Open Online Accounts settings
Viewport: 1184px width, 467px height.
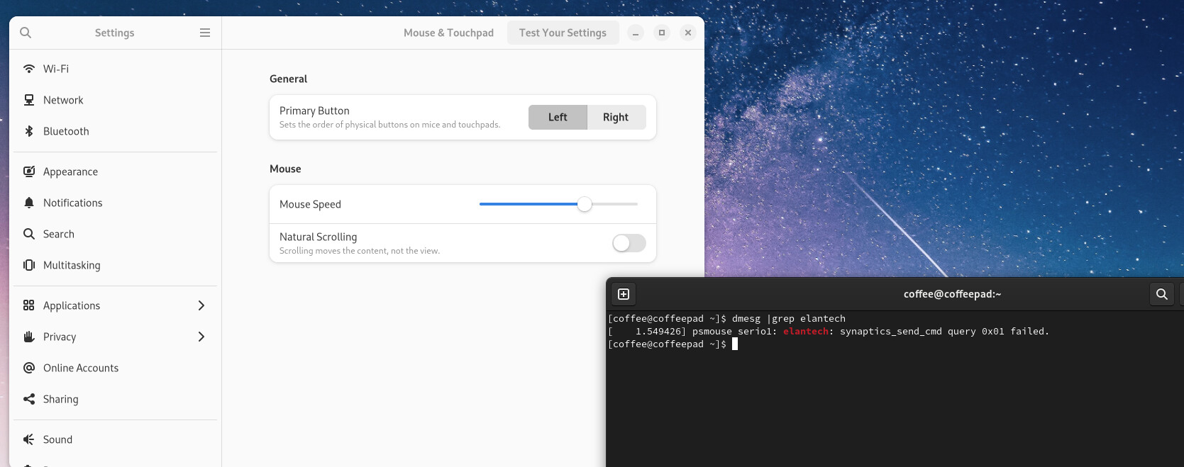[115, 368]
